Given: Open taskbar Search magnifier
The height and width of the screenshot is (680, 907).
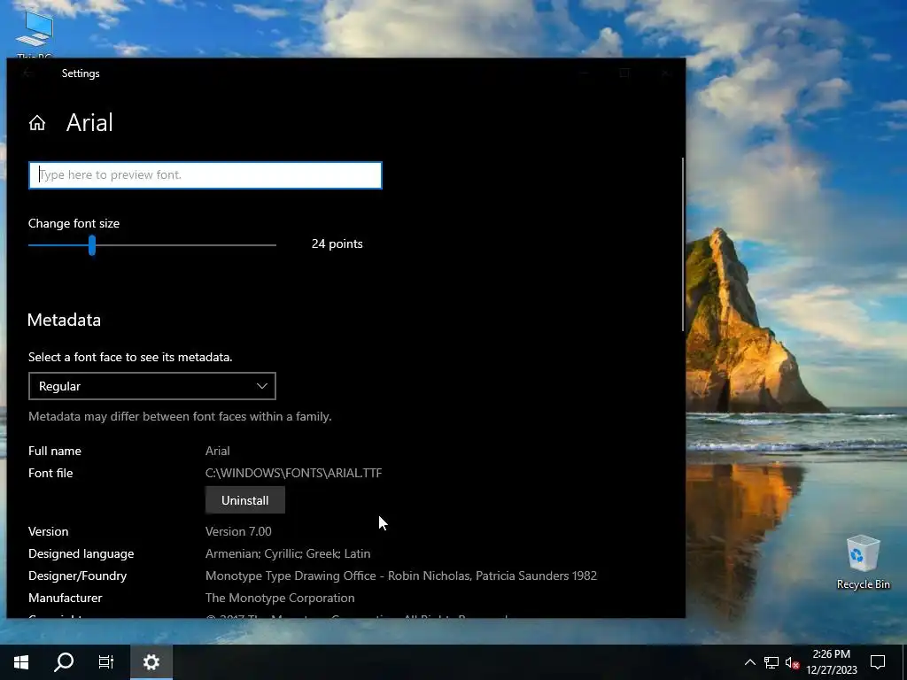Looking at the screenshot, I should pos(64,662).
